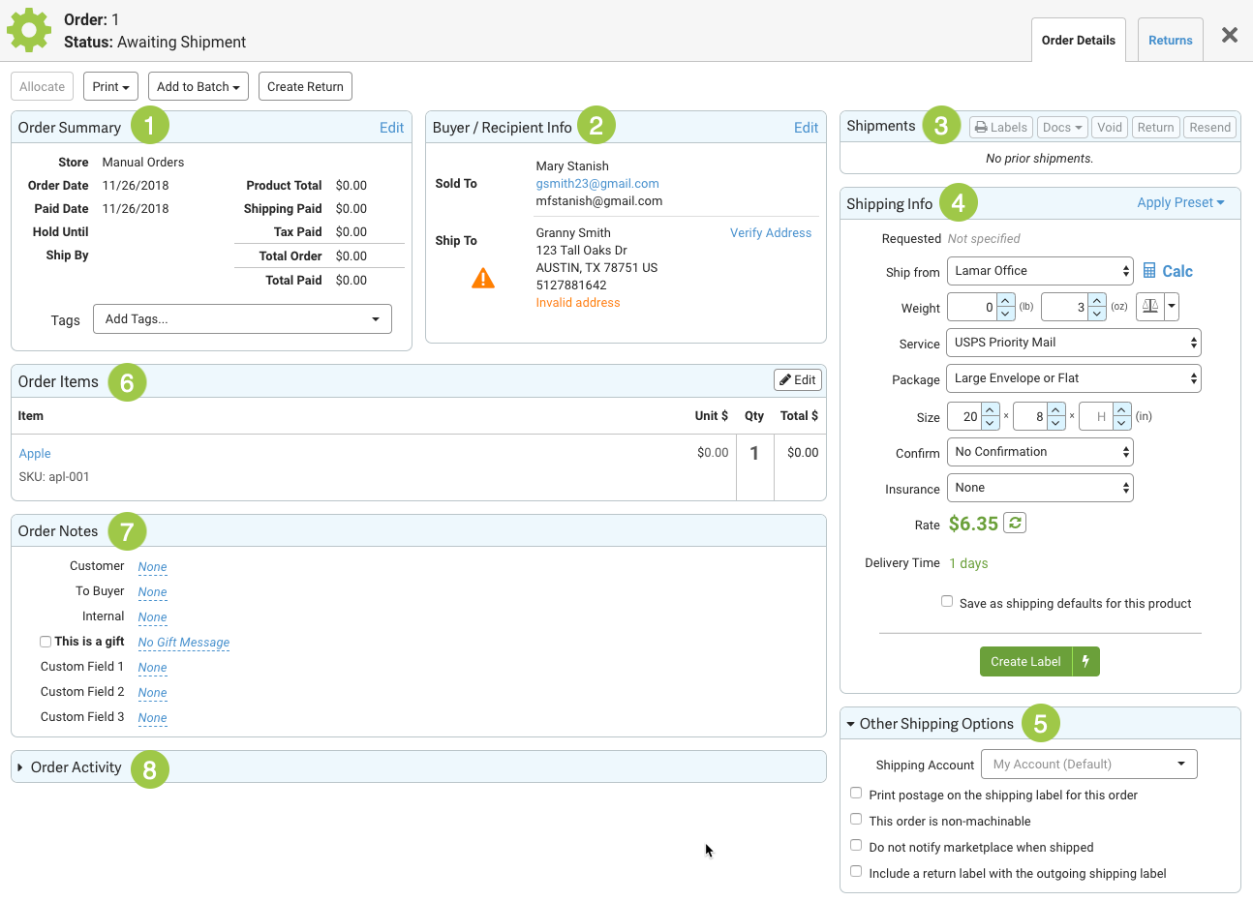The height and width of the screenshot is (901, 1253).
Task: Click the invalid address warning triangle
Action: [483, 279]
